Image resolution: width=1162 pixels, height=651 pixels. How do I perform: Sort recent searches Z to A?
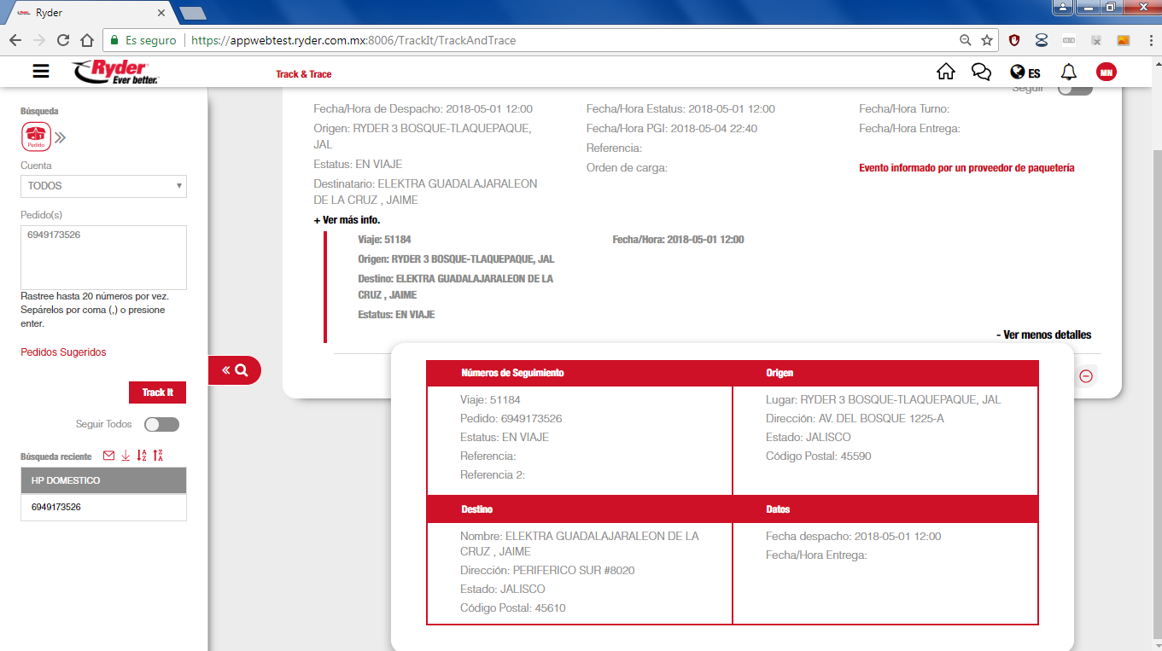click(x=158, y=456)
